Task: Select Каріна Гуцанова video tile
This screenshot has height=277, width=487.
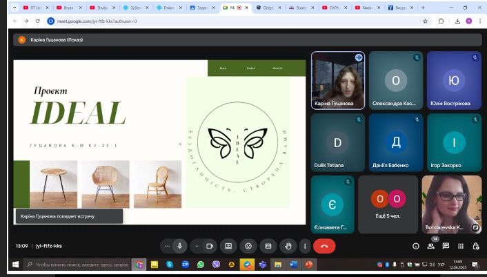Action: 338,81
